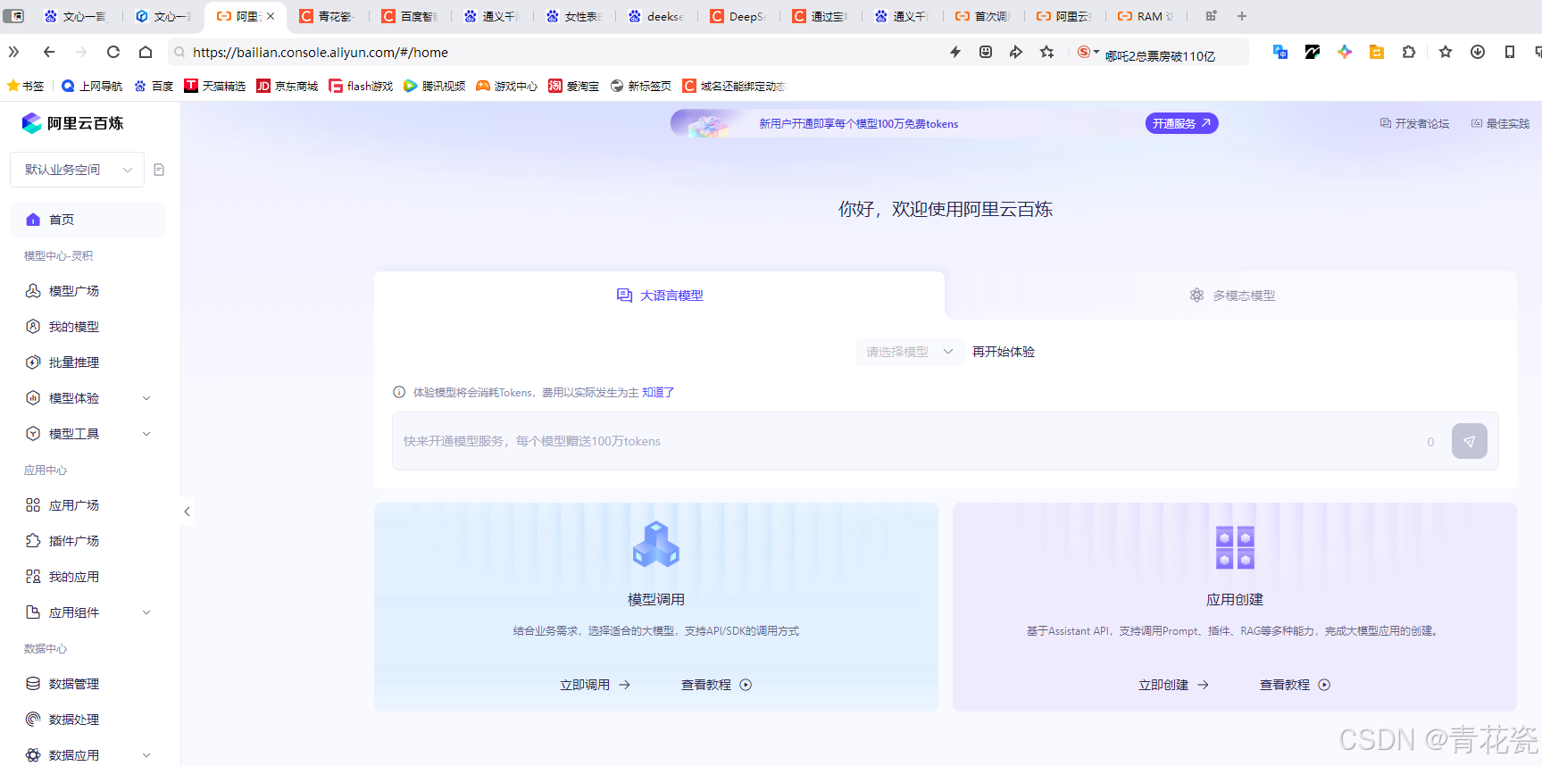The width and height of the screenshot is (1542, 766).
Task: Open the 请选择模型 model dropdown
Action: click(x=909, y=352)
